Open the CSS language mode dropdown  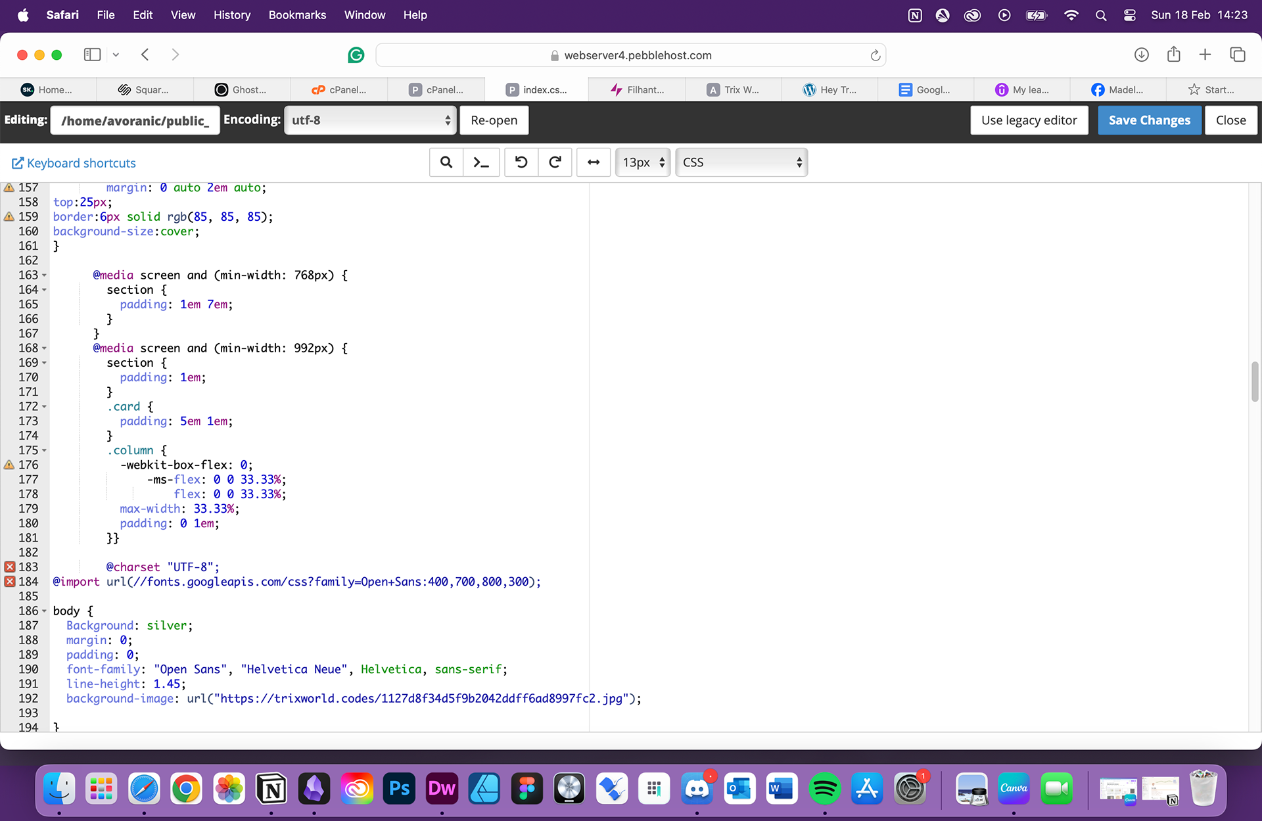pyautogui.click(x=741, y=162)
